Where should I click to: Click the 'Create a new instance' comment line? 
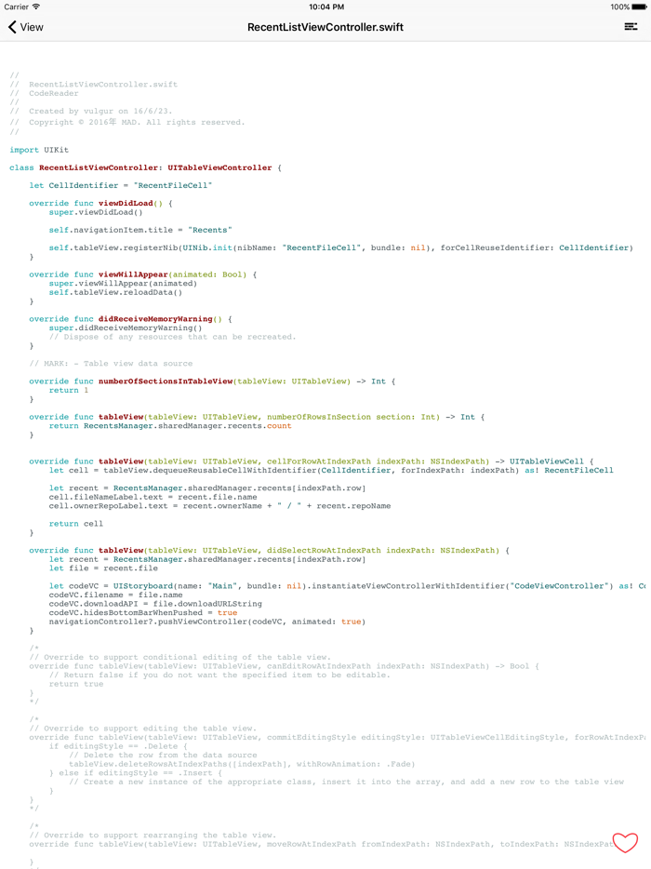[x=346, y=782]
